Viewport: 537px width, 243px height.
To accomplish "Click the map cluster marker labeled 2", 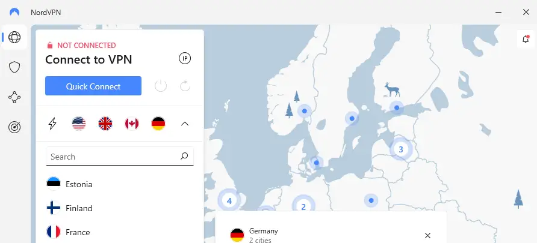I will click(x=303, y=206).
